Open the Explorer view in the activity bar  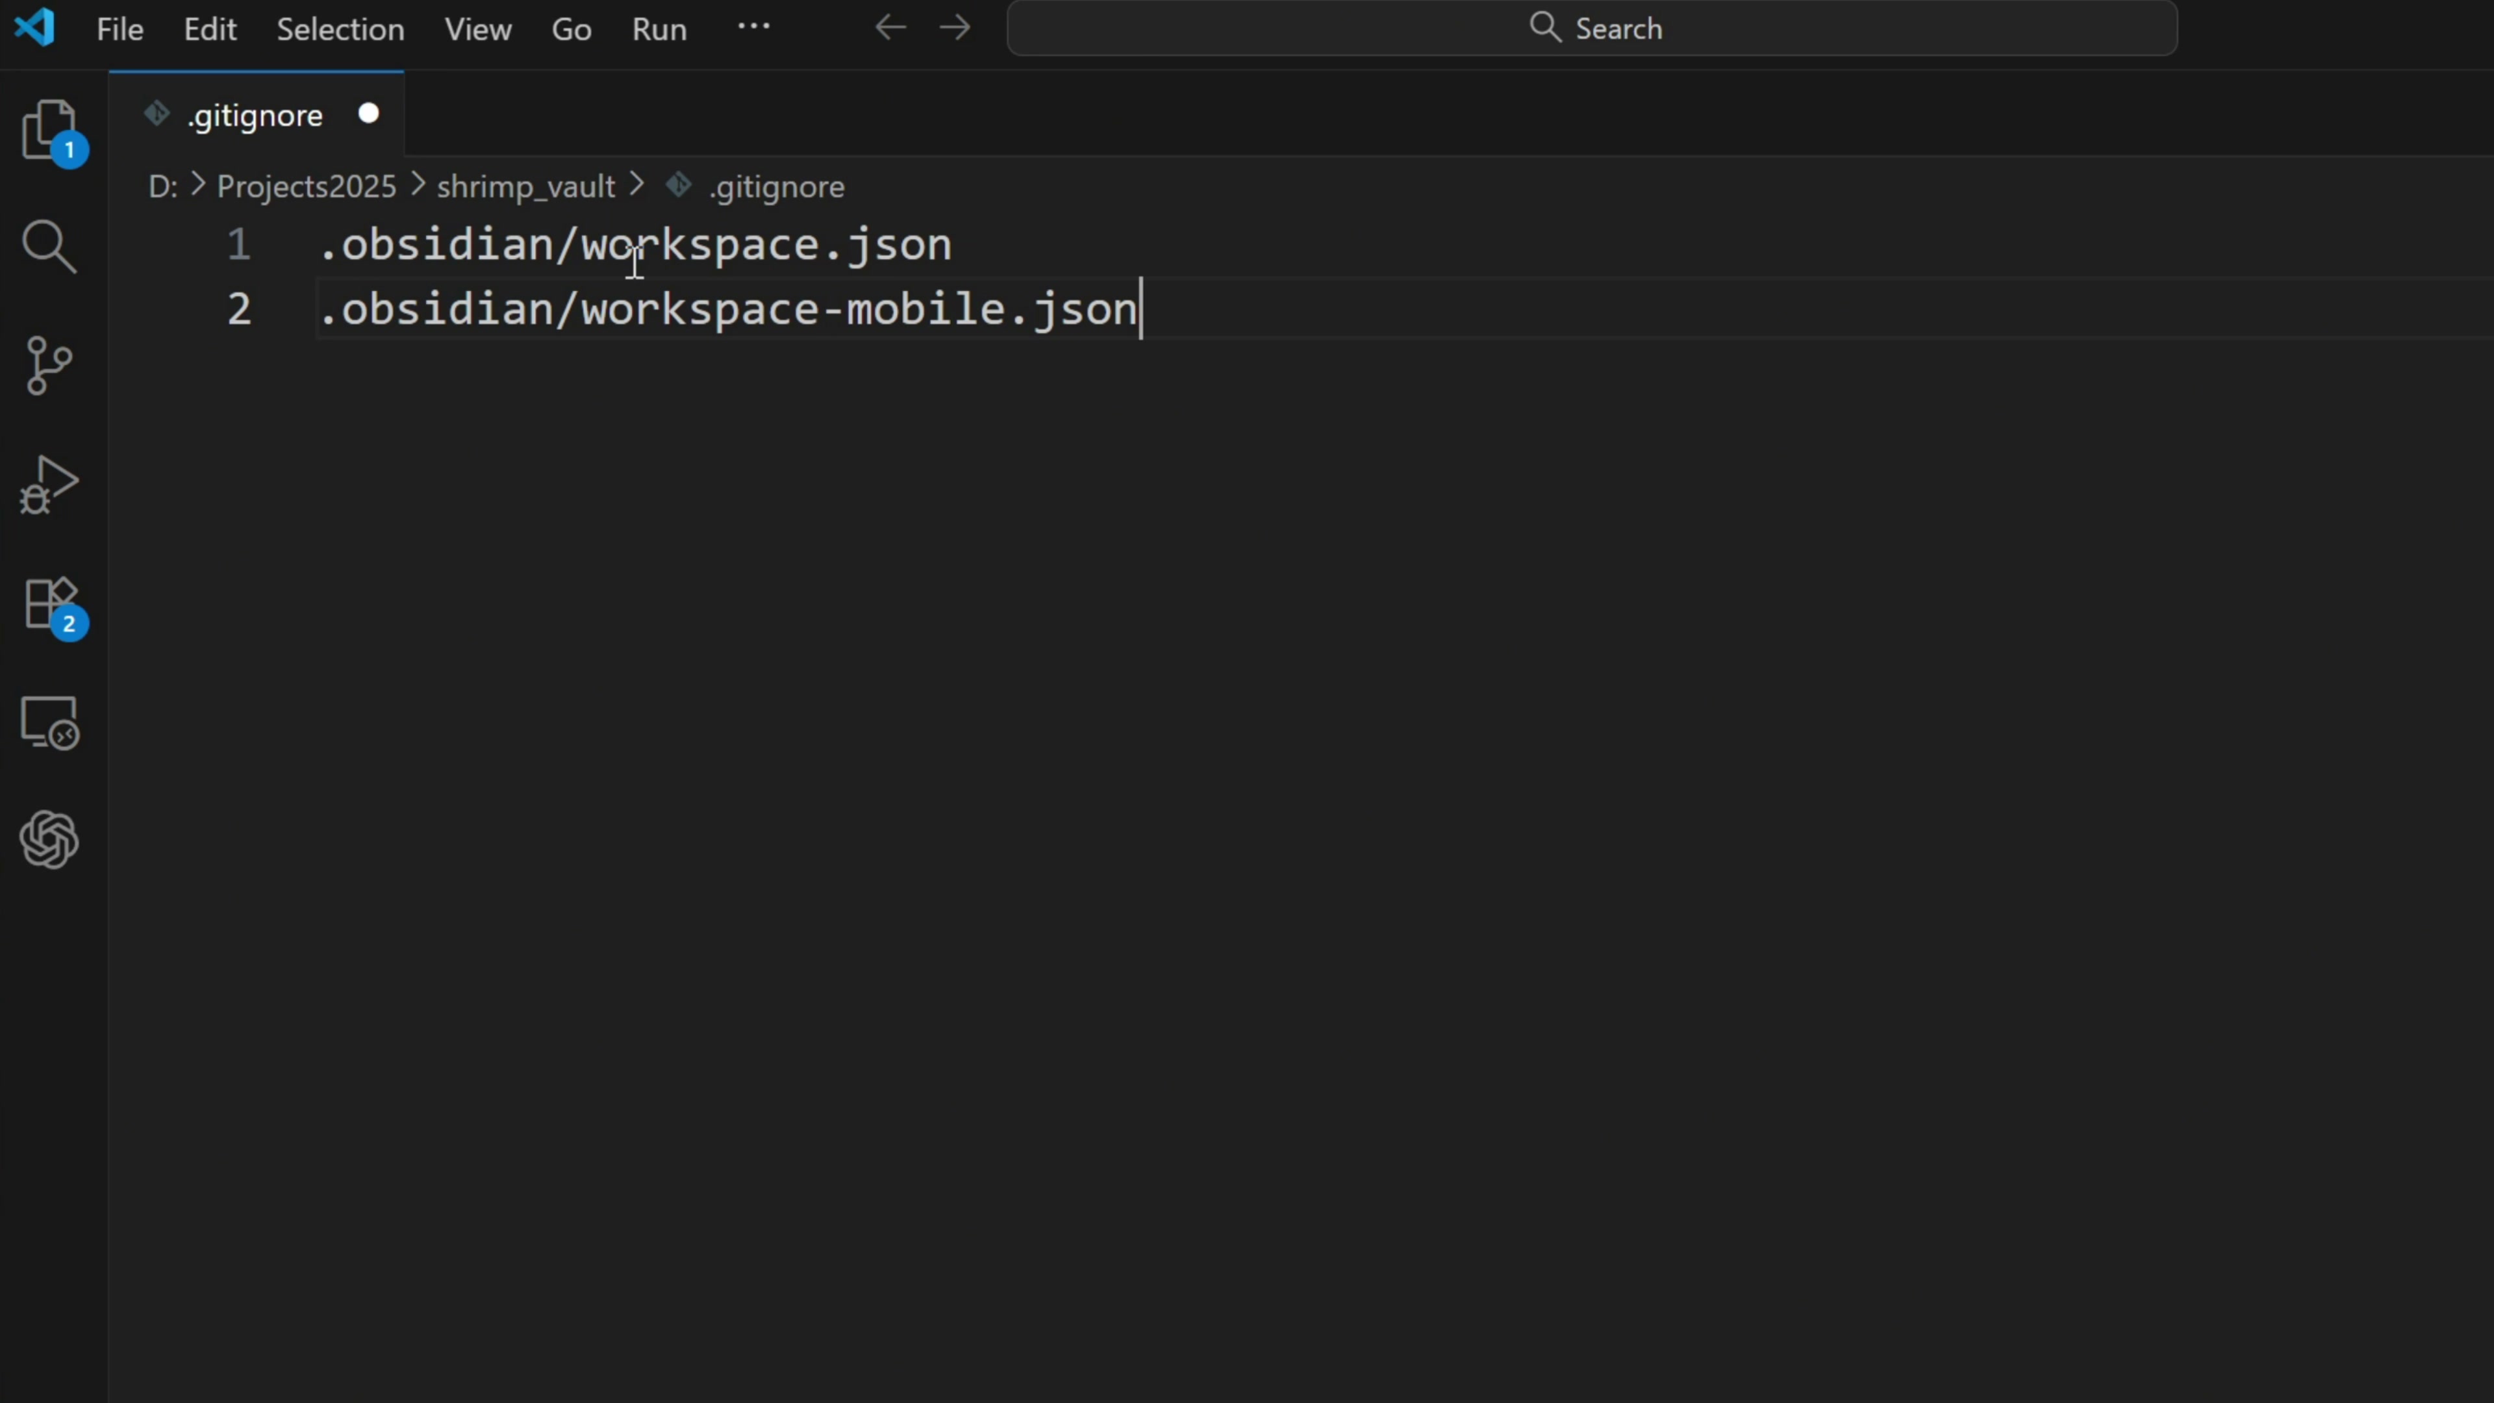[x=49, y=129]
